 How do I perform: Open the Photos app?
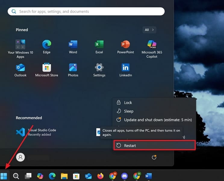[x=73, y=70]
